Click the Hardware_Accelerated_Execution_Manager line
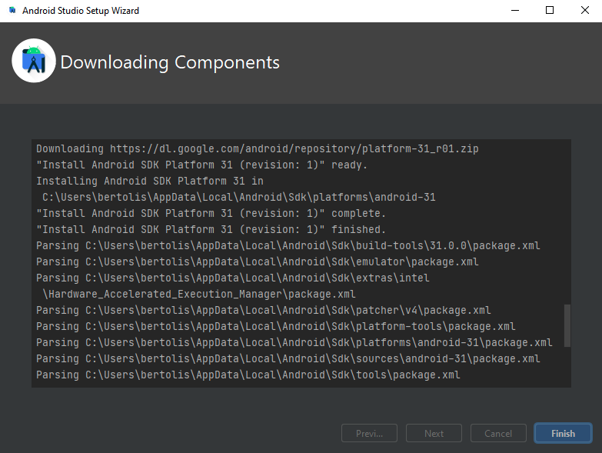This screenshot has width=602, height=453. pos(199,294)
